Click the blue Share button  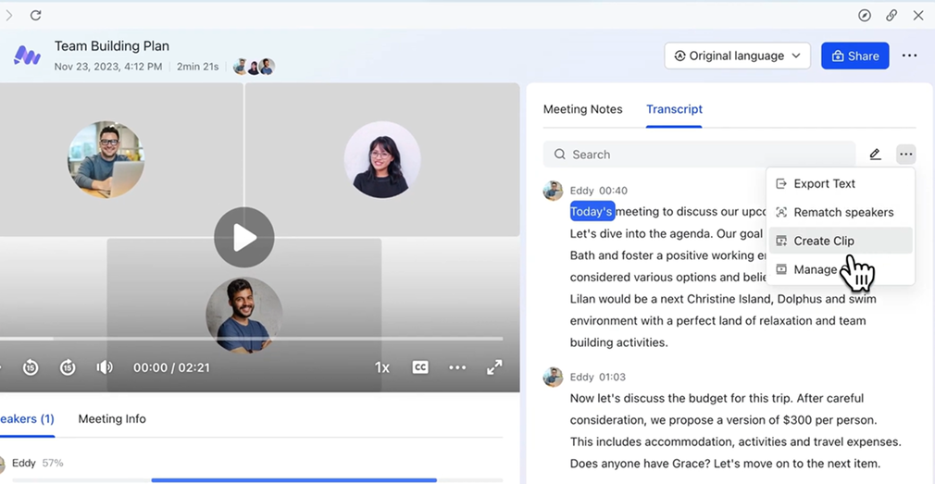[x=854, y=56]
